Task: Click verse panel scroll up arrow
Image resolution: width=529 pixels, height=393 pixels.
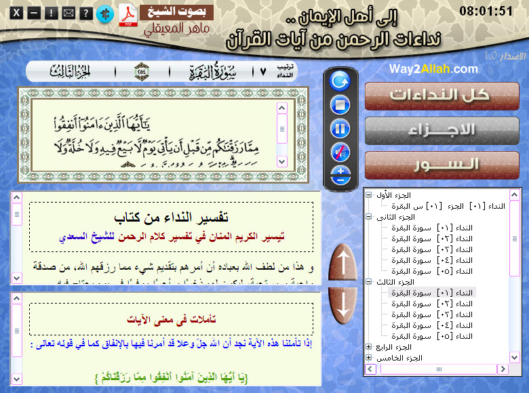Action: [281, 108]
